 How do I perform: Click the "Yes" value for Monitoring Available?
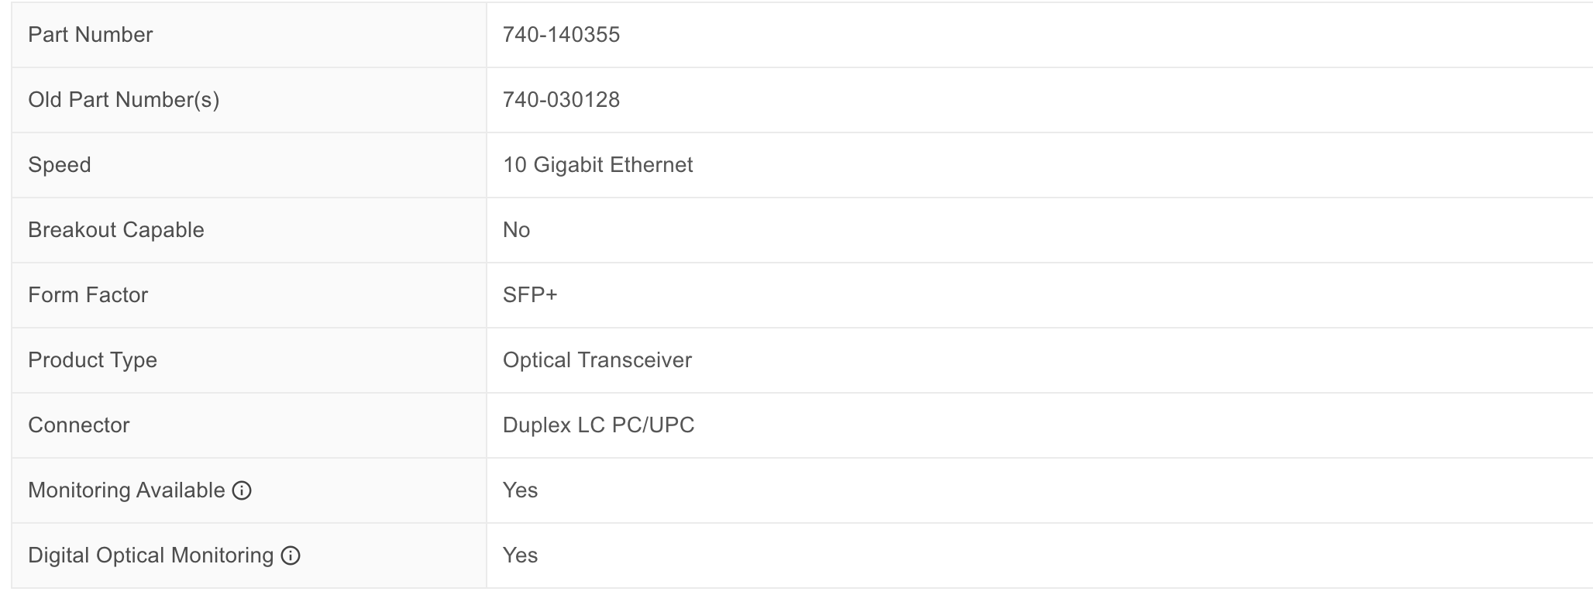[x=520, y=490]
